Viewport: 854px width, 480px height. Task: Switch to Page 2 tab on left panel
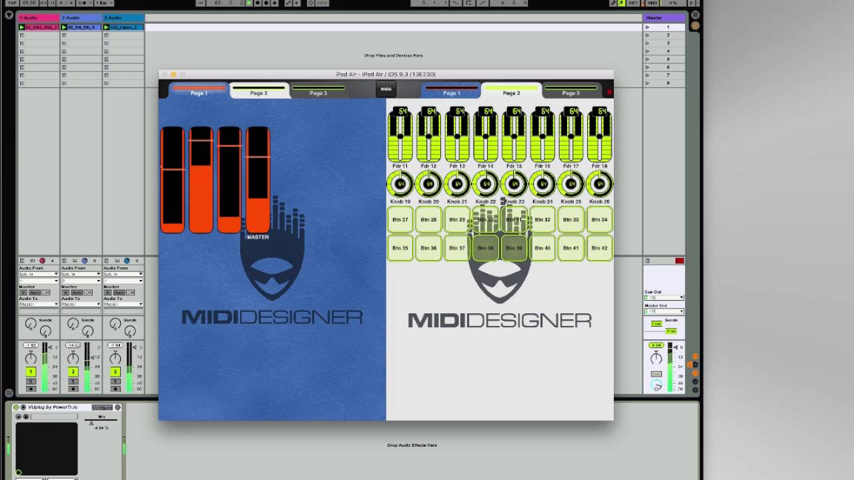coord(259,90)
